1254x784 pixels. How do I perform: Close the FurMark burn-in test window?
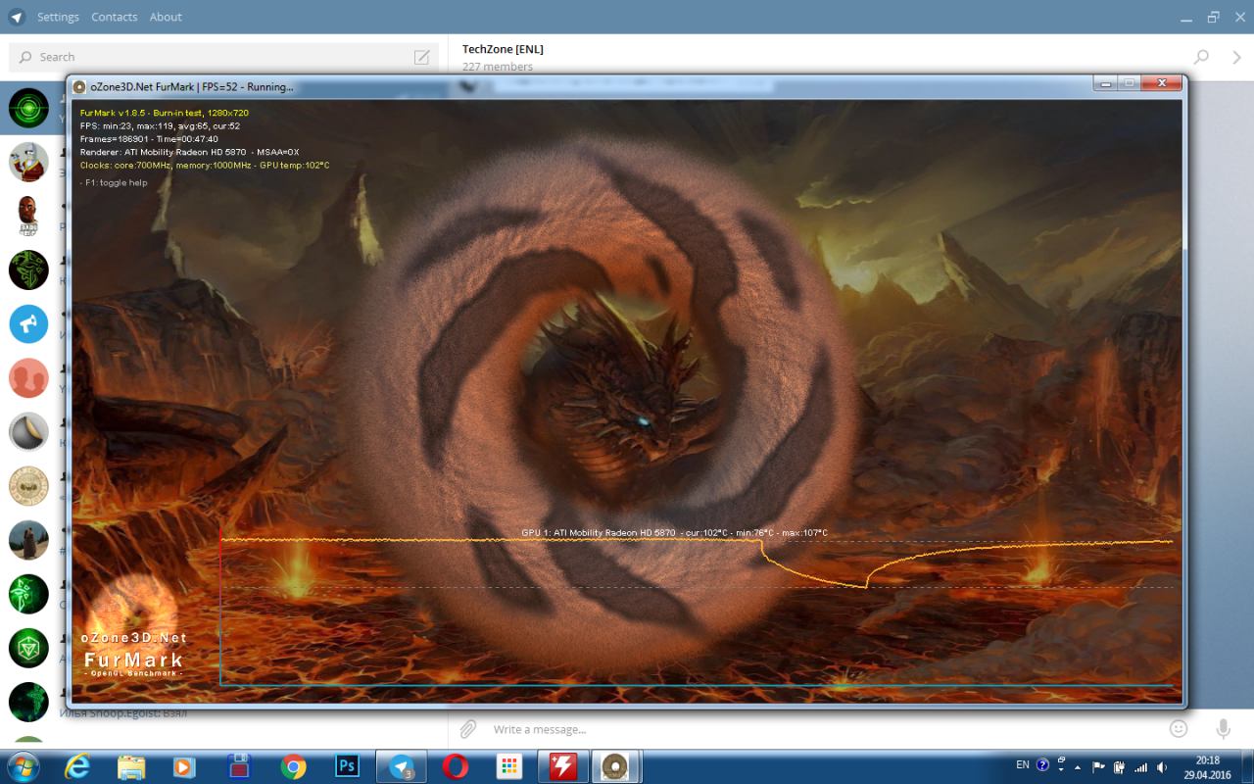click(1162, 83)
